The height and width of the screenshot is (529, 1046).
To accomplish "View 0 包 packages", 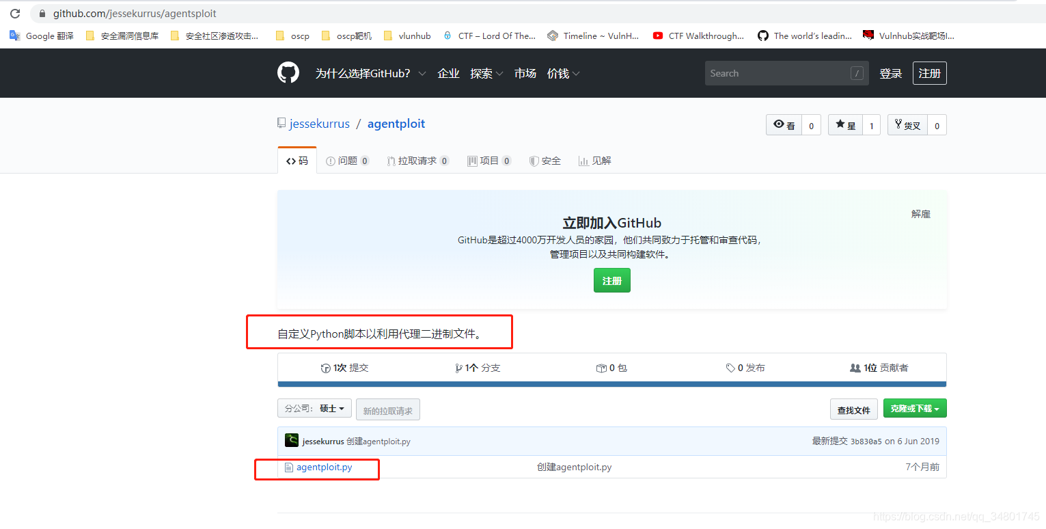I will 611,368.
